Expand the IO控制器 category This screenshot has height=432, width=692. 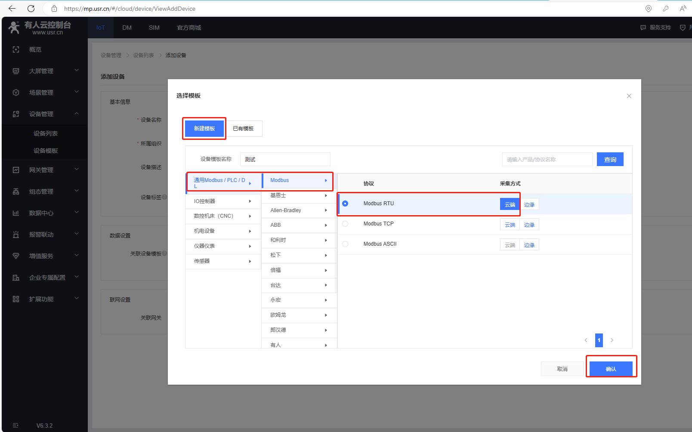(222, 201)
